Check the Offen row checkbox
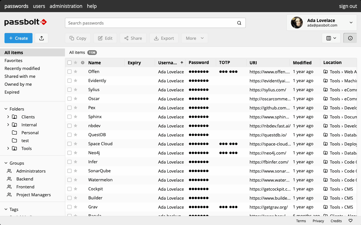The width and height of the screenshot is (361, 225). (69, 72)
